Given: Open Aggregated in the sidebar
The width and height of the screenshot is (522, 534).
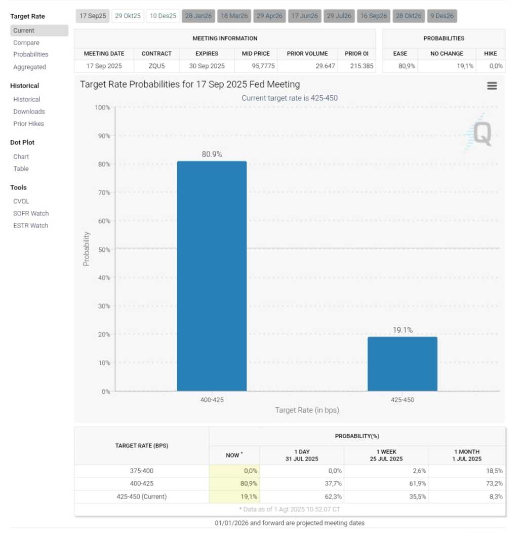Looking at the screenshot, I should pyautogui.click(x=29, y=67).
